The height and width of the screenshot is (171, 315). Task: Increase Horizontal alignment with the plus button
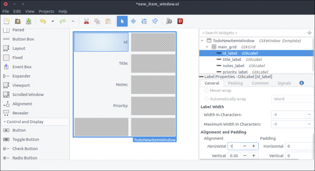click(254, 146)
